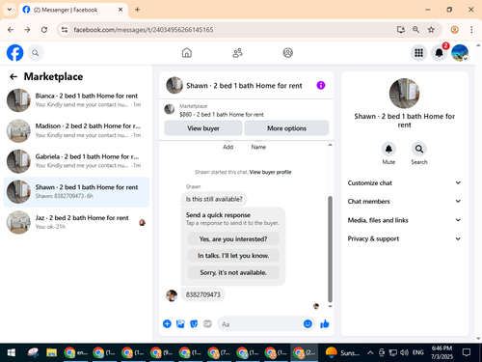The width and height of the screenshot is (482, 362).
Task: Expand Customize chat section
Action: point(404,182)
